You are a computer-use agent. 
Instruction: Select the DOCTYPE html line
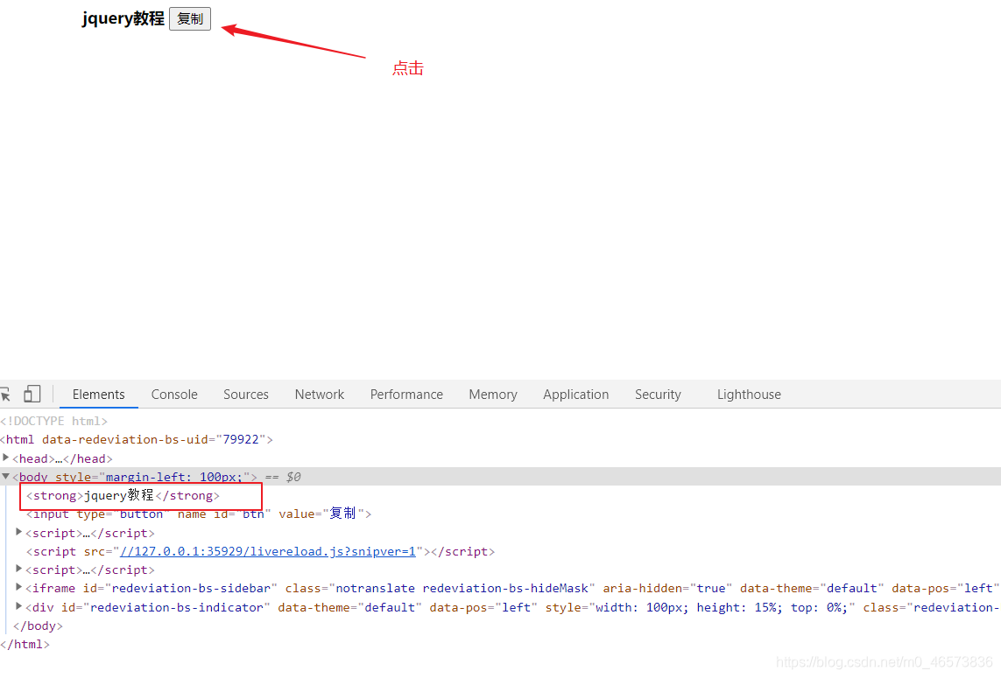click(x=53, y=421)
